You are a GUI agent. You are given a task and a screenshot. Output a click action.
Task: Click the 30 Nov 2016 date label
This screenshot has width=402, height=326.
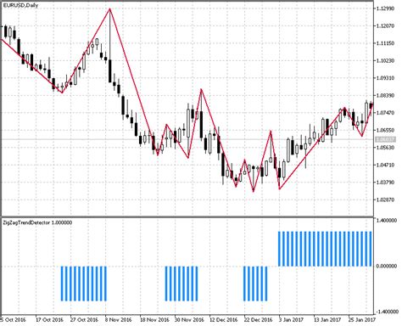189,320
